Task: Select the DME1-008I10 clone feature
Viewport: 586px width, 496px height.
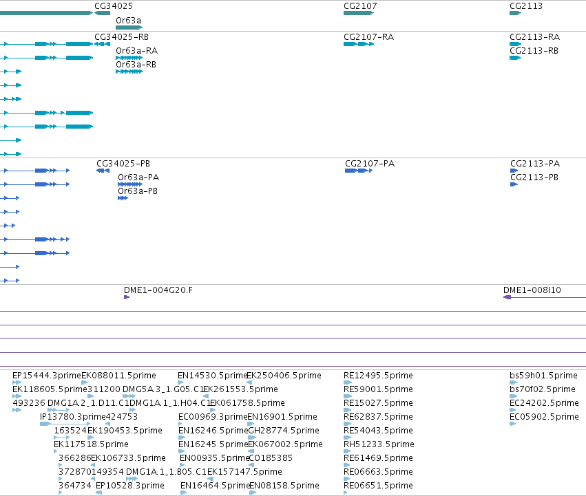Action: pos(545,297)
